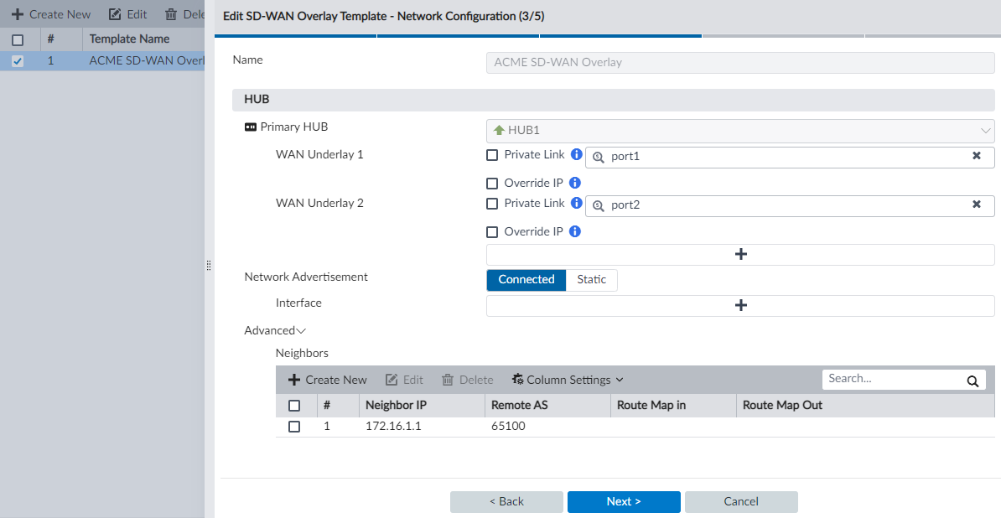Add advertisement Interface with plus icon
The height and width of the screenshot is (518, 1001).
pyautogui.click(x=740, y=305)
